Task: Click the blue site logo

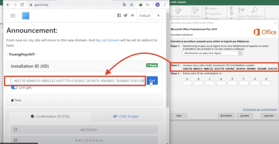Action: click(x=26, y=16)
